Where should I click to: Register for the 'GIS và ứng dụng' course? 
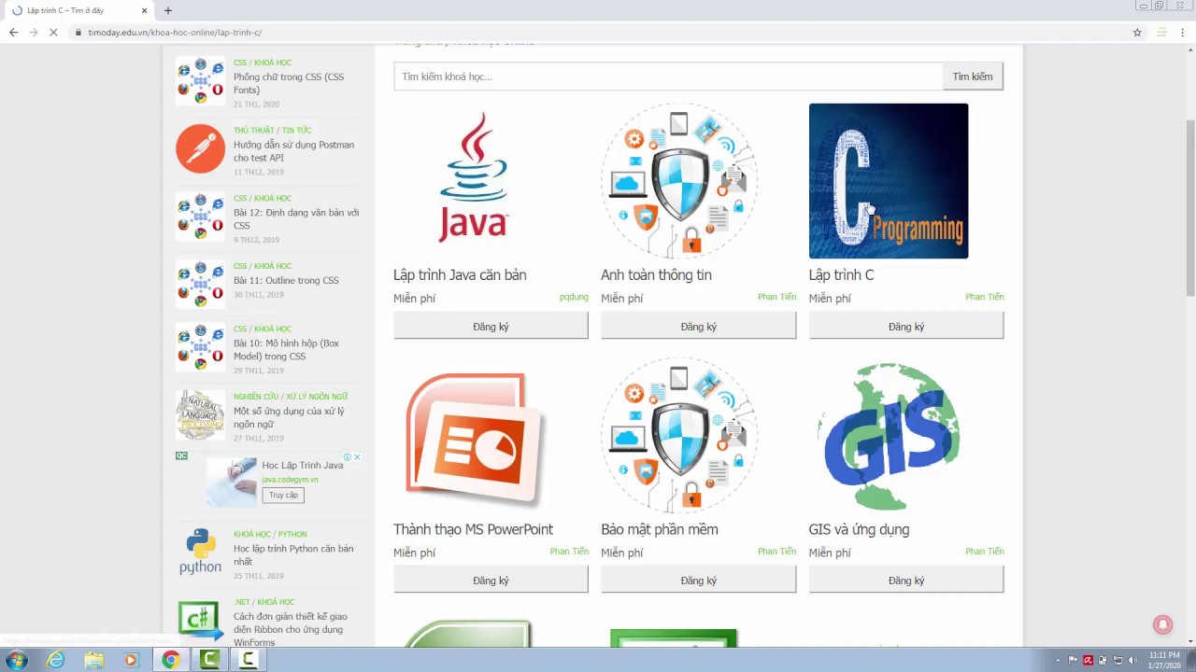point(906,580)
